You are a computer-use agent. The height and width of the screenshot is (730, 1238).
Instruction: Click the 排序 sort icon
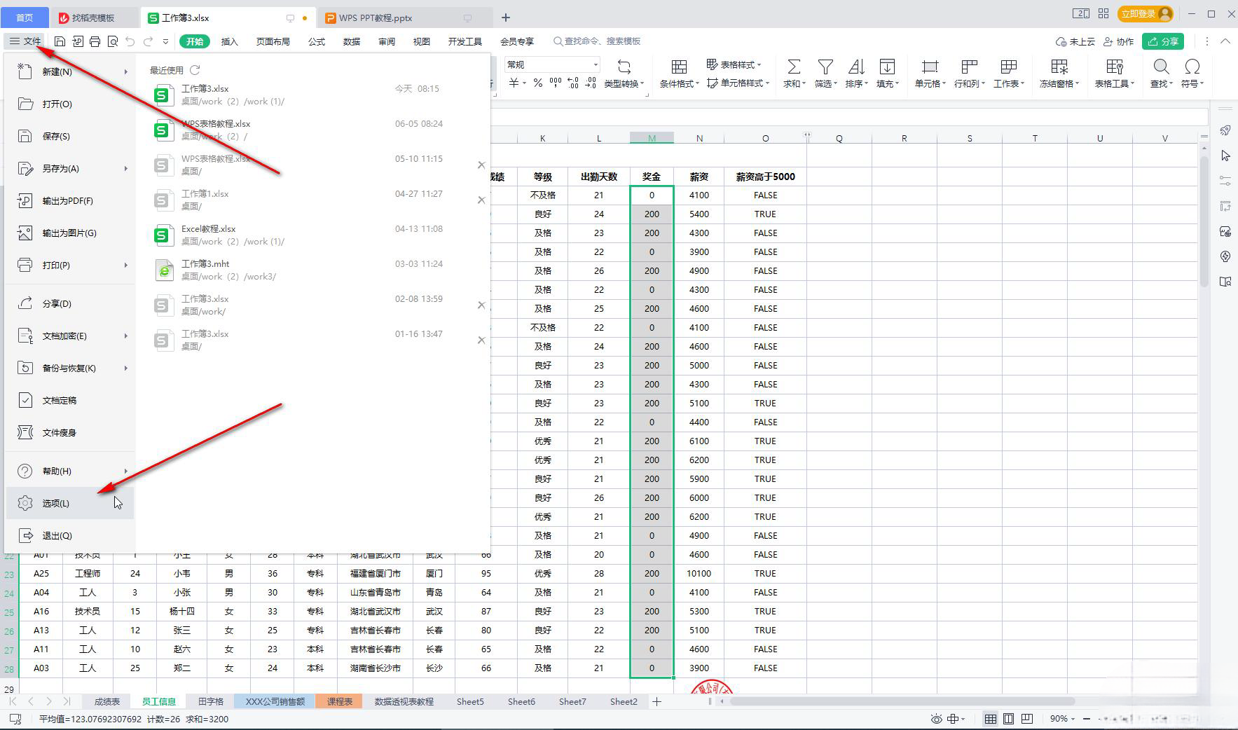pos(856,67)
